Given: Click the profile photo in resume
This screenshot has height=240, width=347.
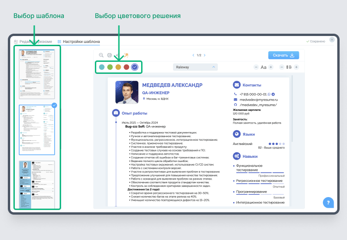Looking at the screenshot, I should point(127,92).
